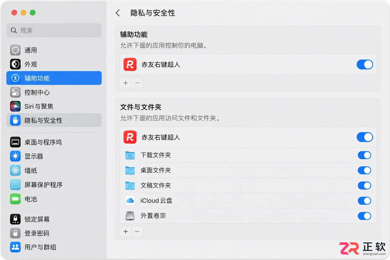Open 电池 label in the sidebar
The height and width of the screenshot is (260, 390).
(31, 199)
